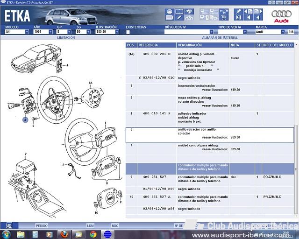Viewport: 299px width, 239px height.
Task: Open the Búsqueda IV dropdown arrow
Action: (x=211, y=32)
